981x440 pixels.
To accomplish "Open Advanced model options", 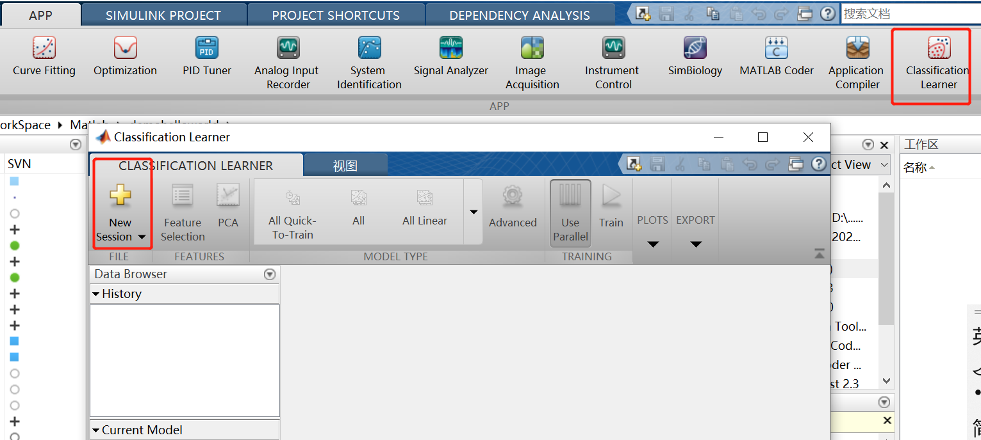I will click(x=513, y=206).
